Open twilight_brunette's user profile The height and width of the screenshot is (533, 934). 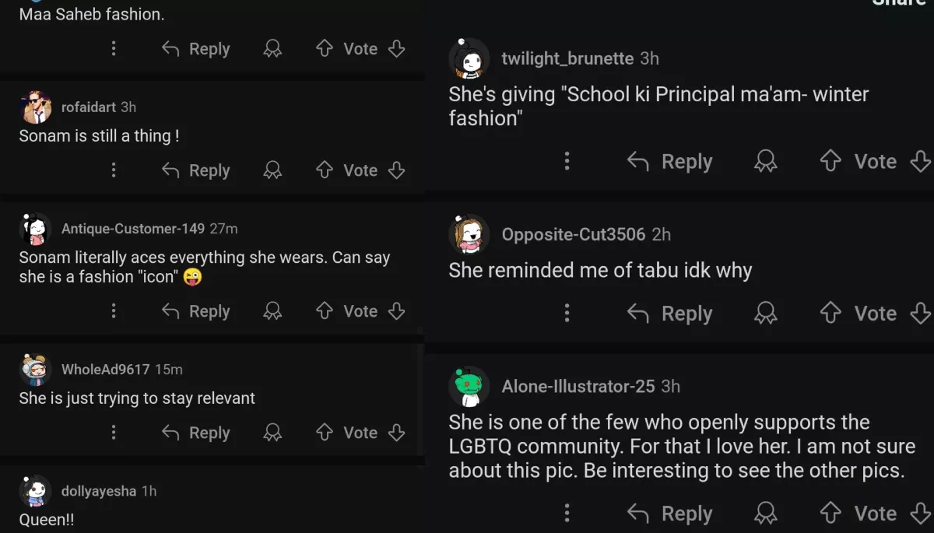pos(567,58)
